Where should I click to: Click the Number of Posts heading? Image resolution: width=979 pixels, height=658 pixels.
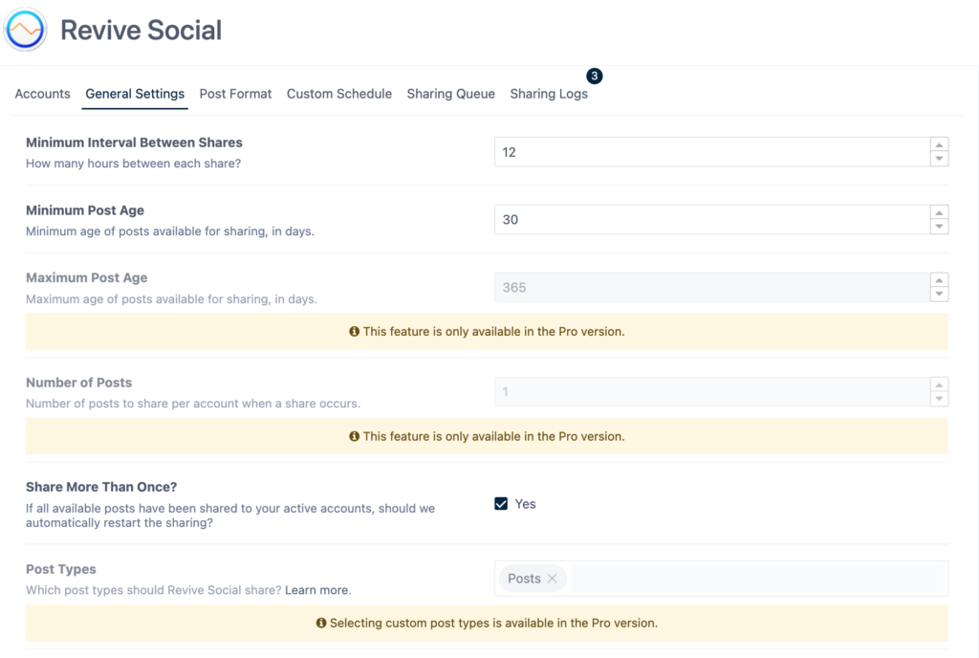tap(78, 383)
